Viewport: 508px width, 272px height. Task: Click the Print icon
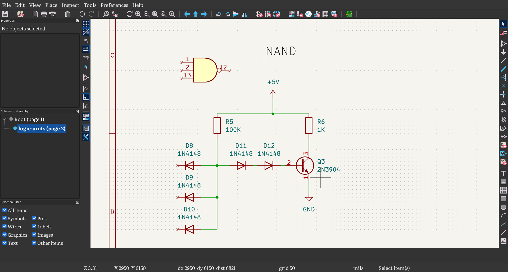(44, 14)
